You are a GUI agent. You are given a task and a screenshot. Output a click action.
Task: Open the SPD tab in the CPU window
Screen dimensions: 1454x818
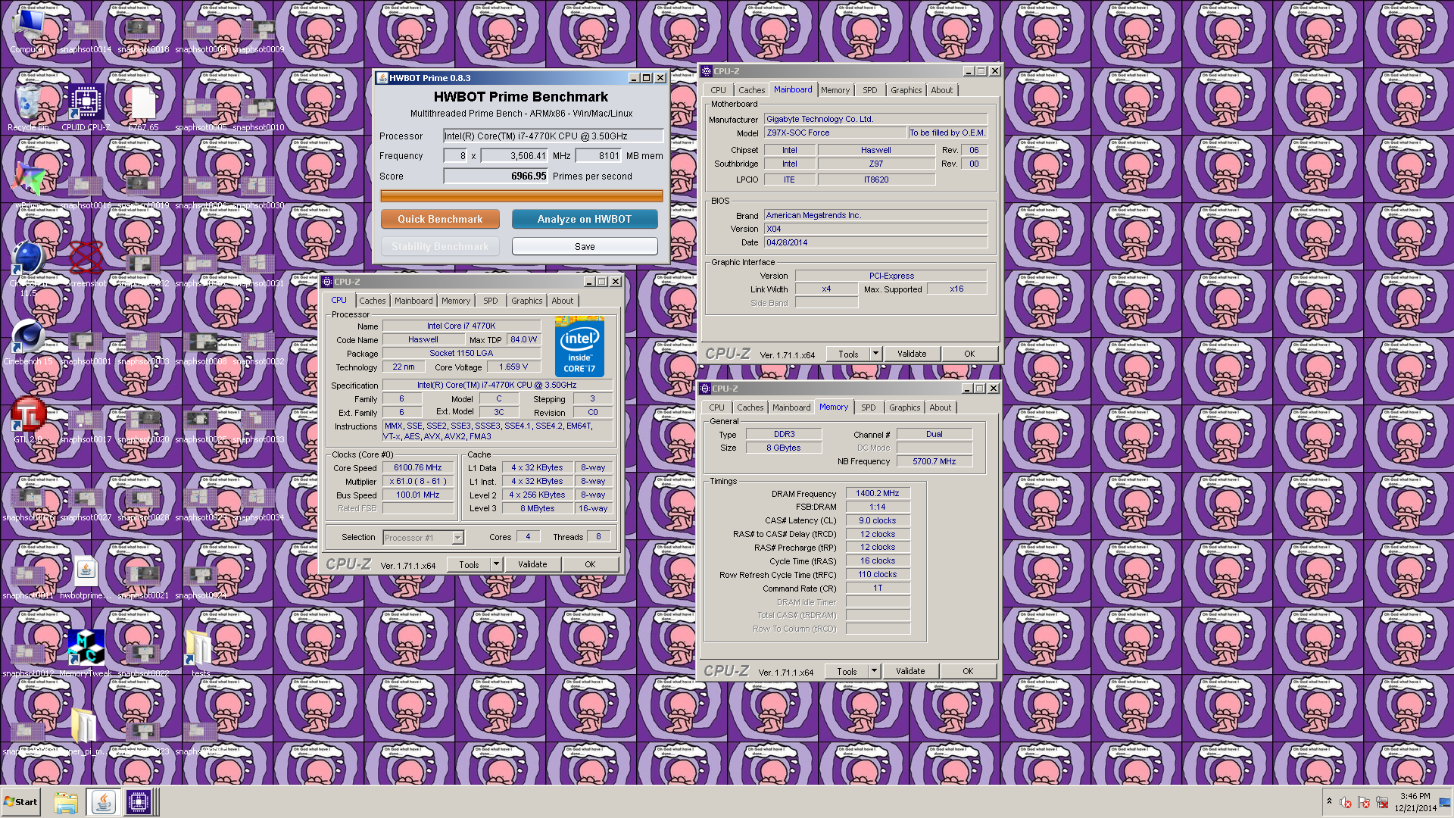(x=491, y=301)
